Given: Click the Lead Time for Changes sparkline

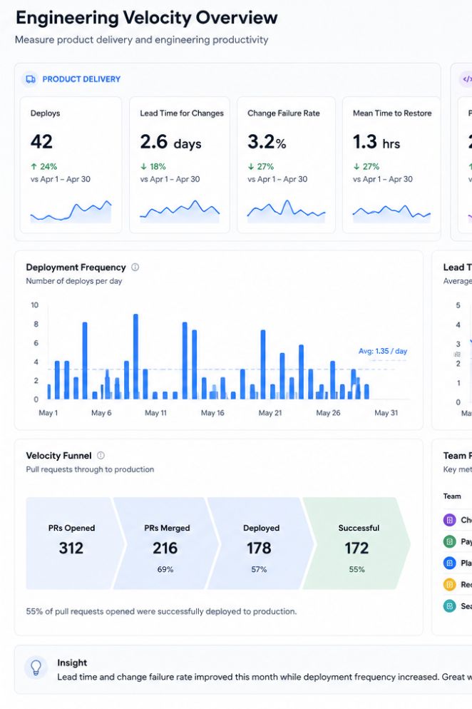Looking at the screenshot, I should coord(180,212).
